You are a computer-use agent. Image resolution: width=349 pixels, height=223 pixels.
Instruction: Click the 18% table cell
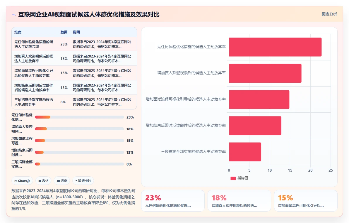point(64,59)
